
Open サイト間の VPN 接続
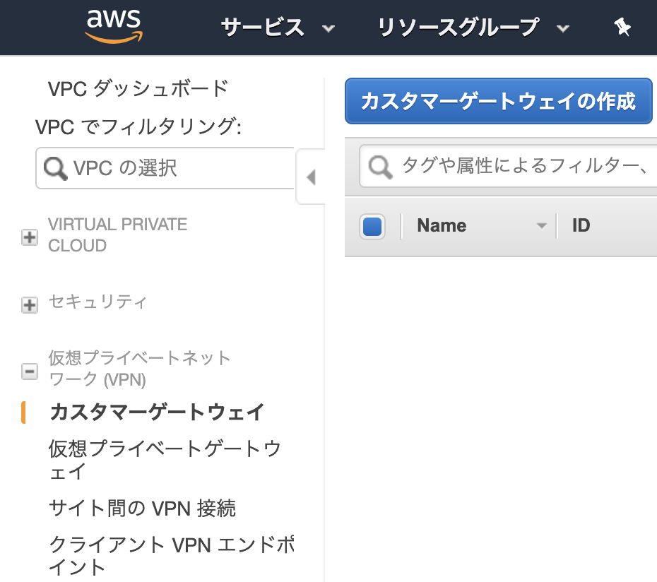[143, 509]
